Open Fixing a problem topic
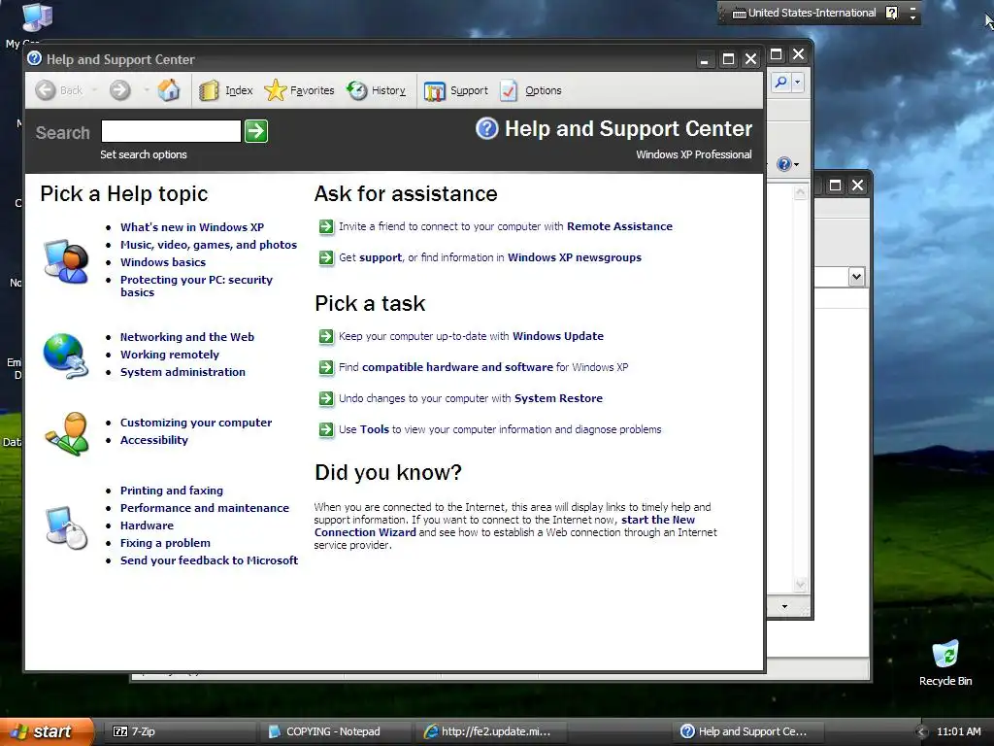 [165, 543]
